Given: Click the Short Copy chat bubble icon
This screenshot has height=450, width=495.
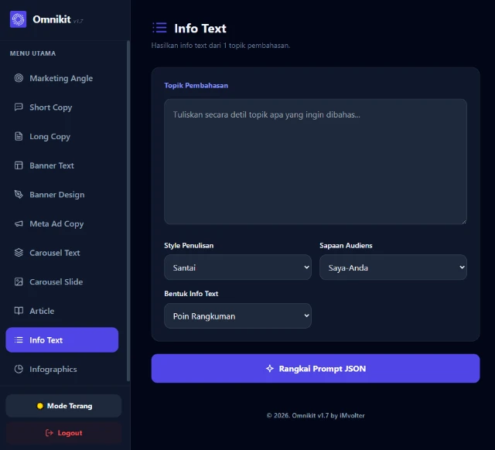Looking at the screenshot, I should pyautogui.click(x=19, y=107).
